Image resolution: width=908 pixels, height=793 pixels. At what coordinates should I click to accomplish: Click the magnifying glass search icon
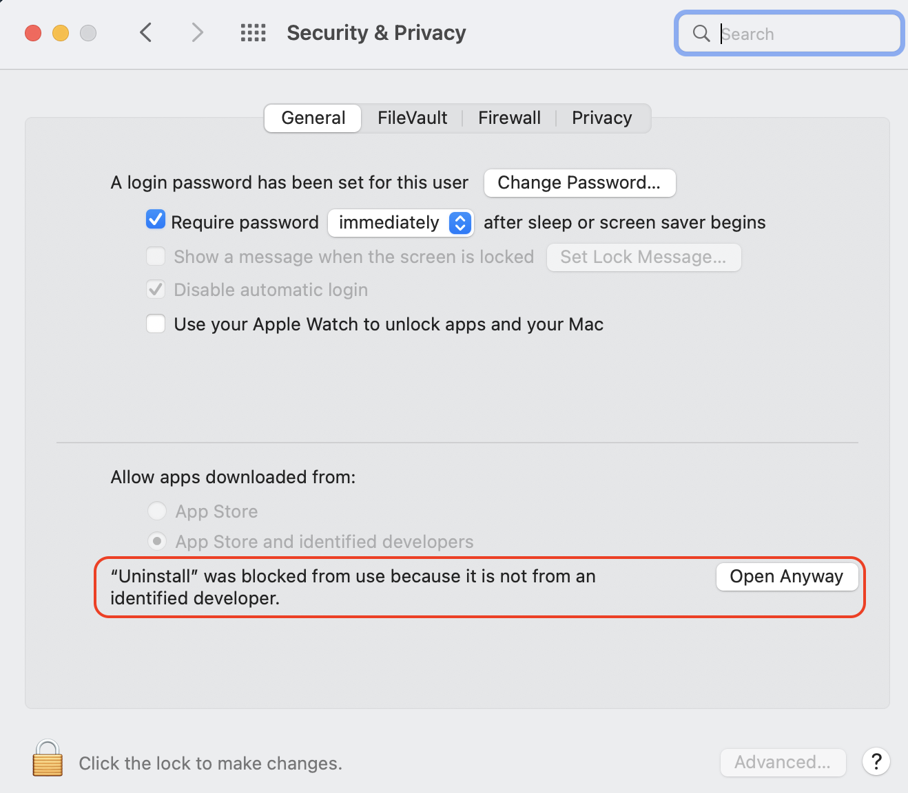coord(701,33)
